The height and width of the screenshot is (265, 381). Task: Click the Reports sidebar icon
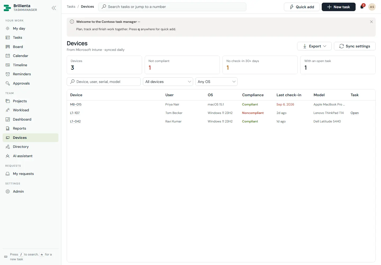click(8, 129)
